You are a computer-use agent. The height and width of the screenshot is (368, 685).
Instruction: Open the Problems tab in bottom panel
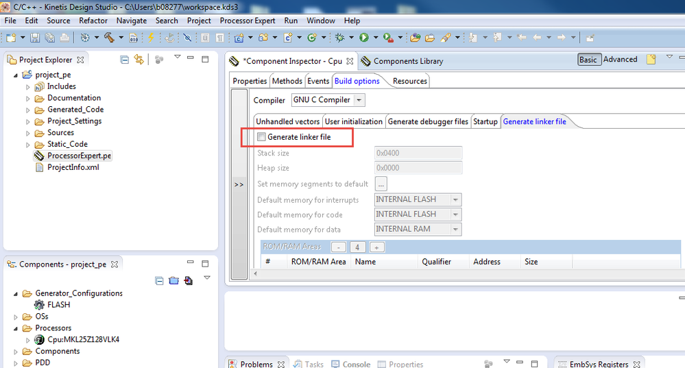pos(256,364)
